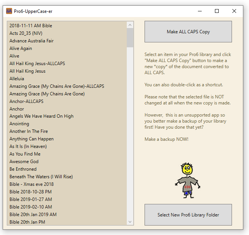Select 'Angels We Have Heard On High'
The width and height of the screenshot is (249, 235).
tap(67, 116)
